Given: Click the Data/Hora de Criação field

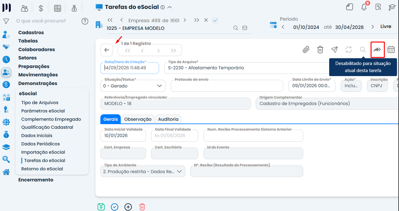Looking at the screenshot, I should point(130,68).
